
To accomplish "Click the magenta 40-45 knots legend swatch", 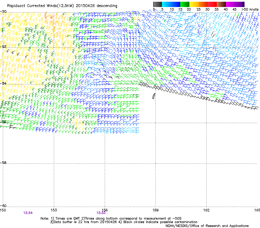I will (230, 4).
